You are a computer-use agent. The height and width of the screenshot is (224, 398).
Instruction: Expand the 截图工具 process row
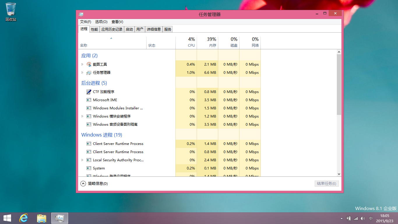pos(82,64)
